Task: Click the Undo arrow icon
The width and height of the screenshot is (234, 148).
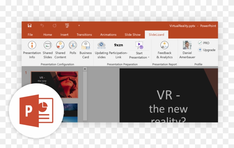Action: (42, 26)
